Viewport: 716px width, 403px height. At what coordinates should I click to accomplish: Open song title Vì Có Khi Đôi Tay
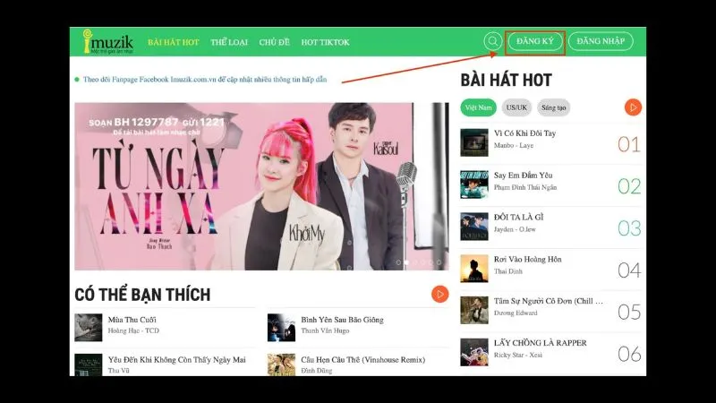[x=524, y=133]
